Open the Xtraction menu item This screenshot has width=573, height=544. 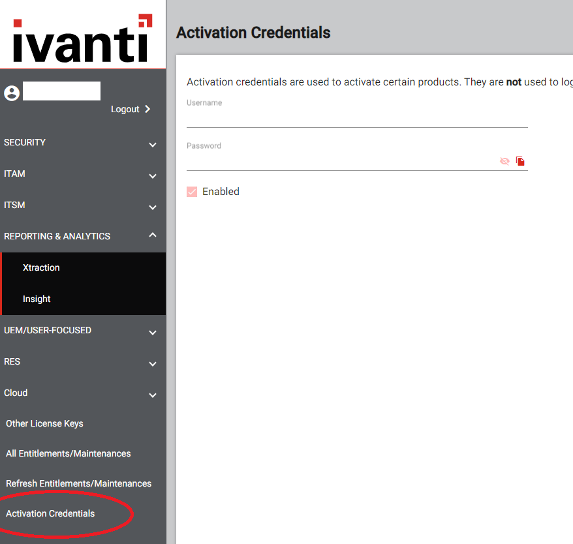[x=41, y=267]
